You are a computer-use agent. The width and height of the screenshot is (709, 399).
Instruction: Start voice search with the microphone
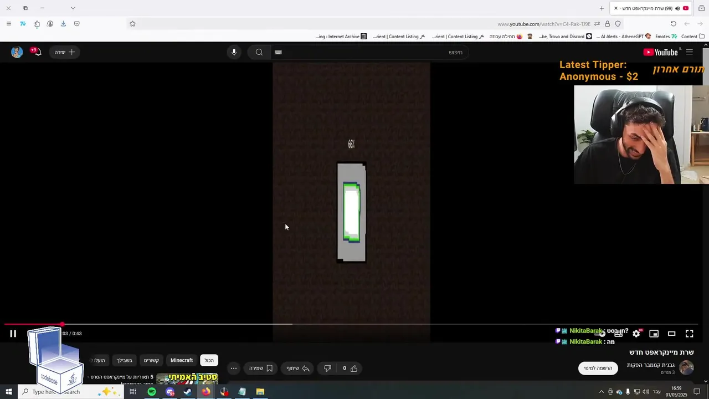click(x=234, y=52)
